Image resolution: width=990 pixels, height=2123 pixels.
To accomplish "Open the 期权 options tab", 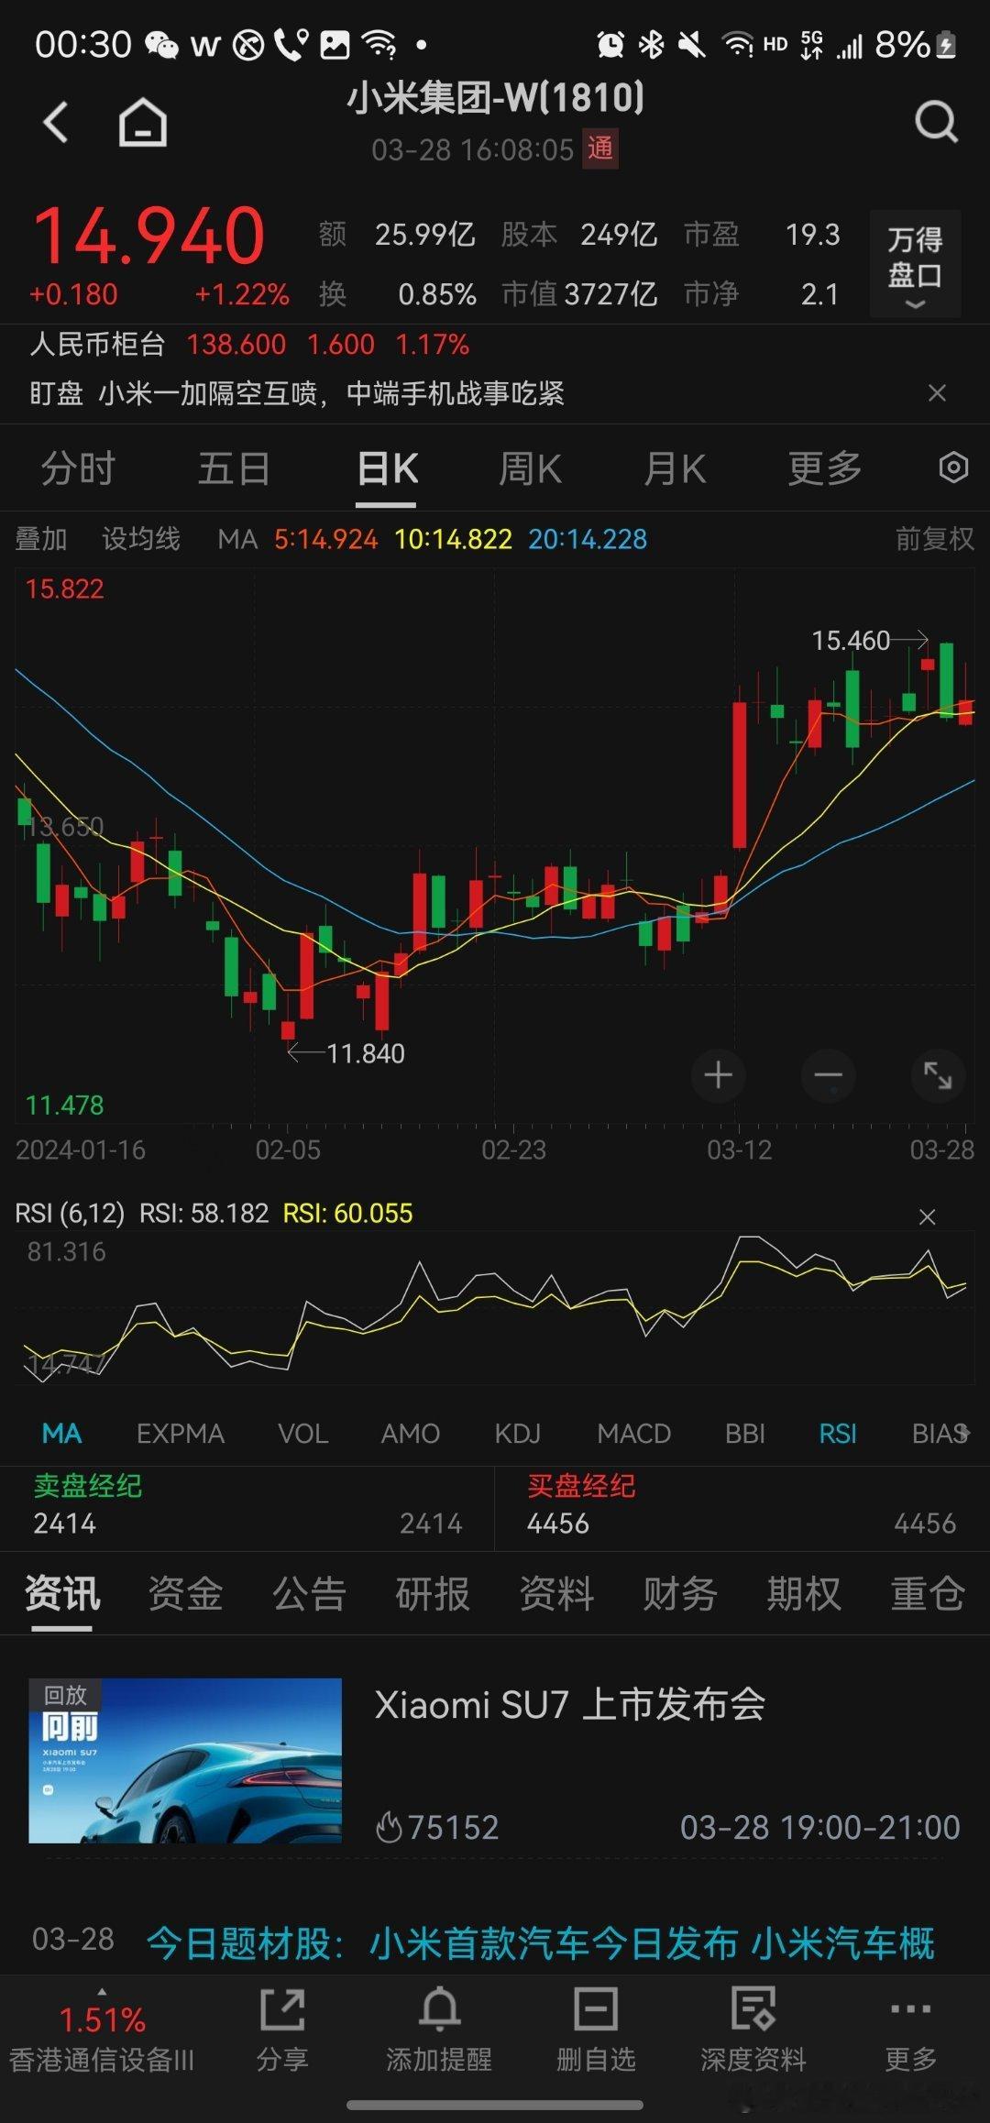I will click(804, 1594).
